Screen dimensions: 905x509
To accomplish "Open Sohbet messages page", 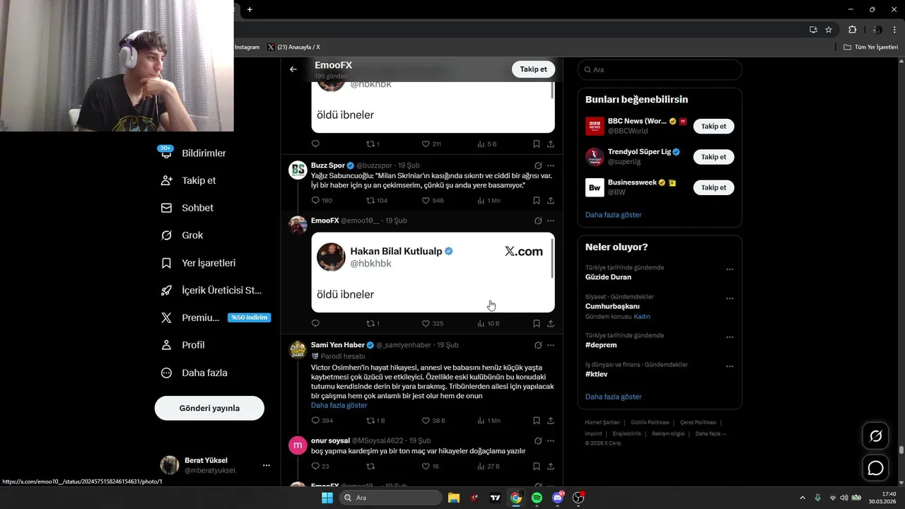I will 187,208.
